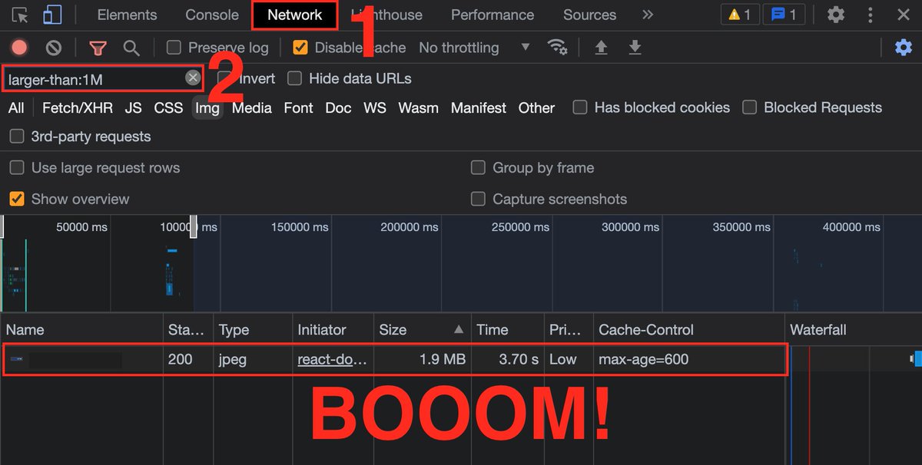Screen dimensions: 922x465
Task: Switch to the Console tab
Action: click(x=211, y=15)
